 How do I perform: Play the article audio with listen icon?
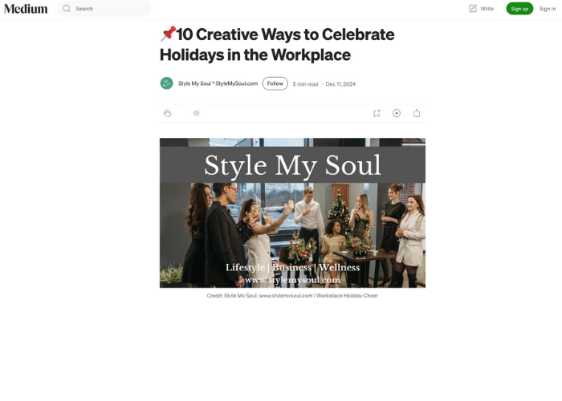[397, 113]
